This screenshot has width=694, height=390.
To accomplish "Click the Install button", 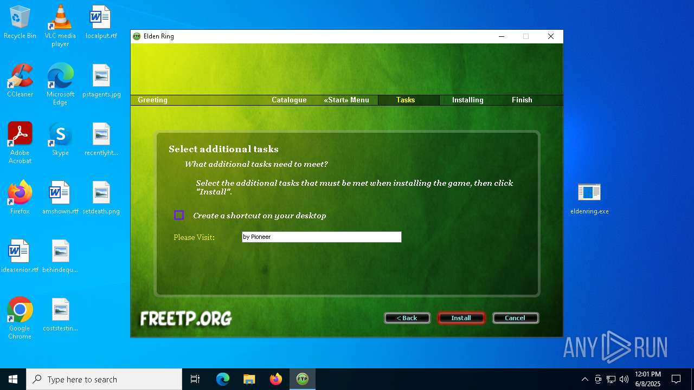I will 461,318.
